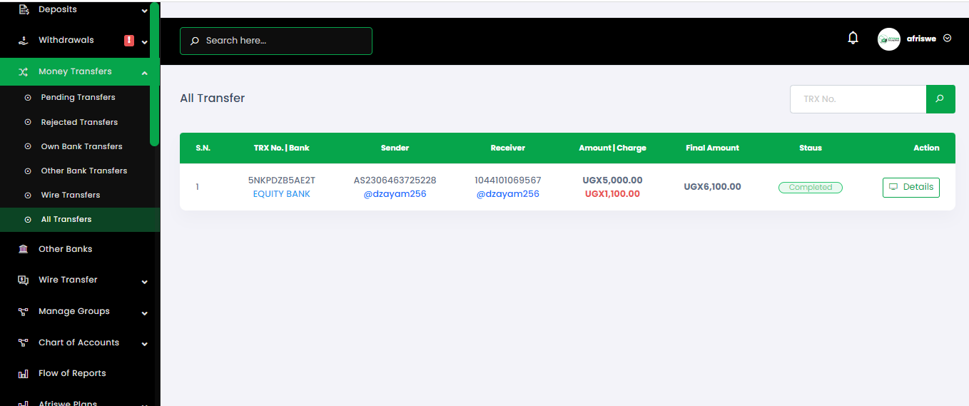The height and width of the screenshot is (406, 969).
Task: Click the Withdrawals sidebar icon
Action: tap(24, 41)
